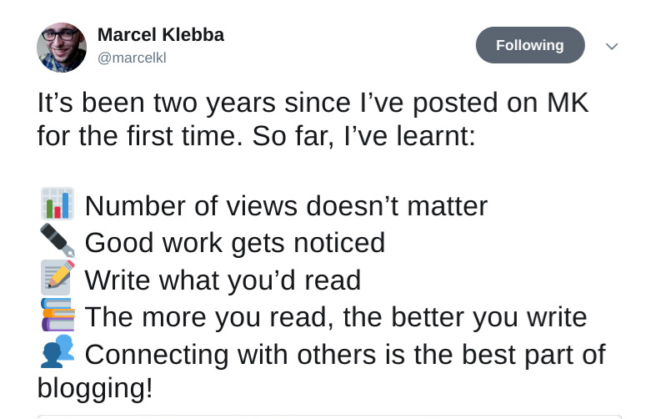
Task: Click the word 'blogging!' at the tweet end
Action: [94, 388]
